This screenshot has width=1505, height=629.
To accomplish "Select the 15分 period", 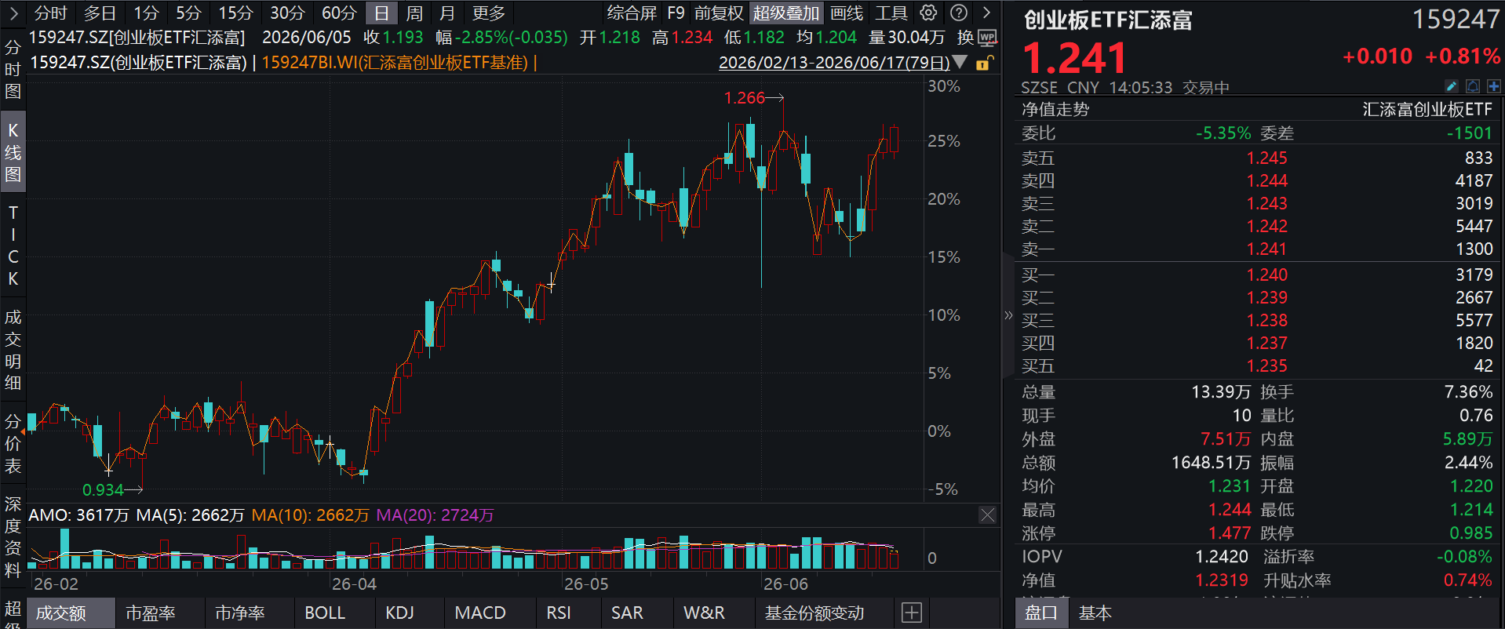I will pos(235,13).
